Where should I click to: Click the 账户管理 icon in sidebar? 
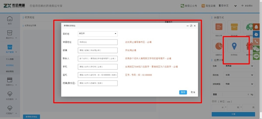point(10,47)
